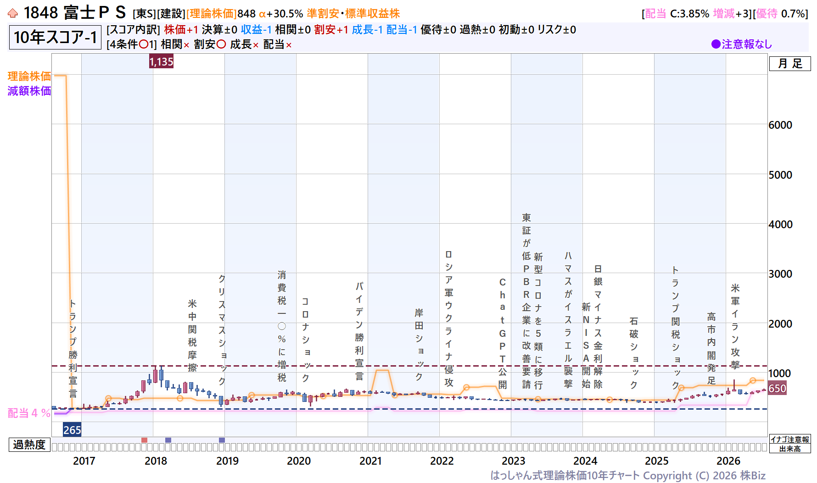Click the 株価+1 score item

[x=181, y=30]
